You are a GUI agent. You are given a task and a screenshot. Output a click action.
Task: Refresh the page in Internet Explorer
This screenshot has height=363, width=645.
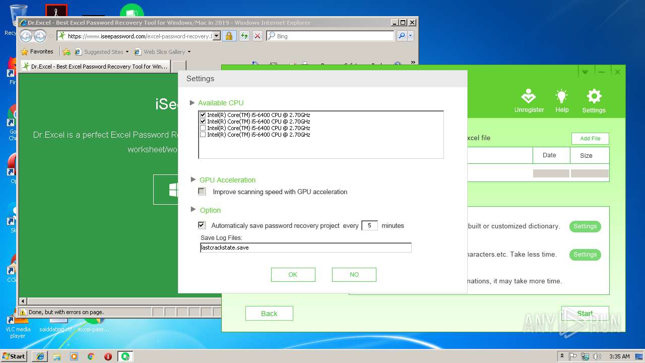(x=244, y=36)
